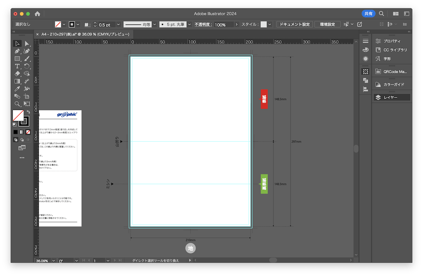Viewport: 423px width, 276px height.
Task: Select the Eyedropper tool
Action: point(17,89)
